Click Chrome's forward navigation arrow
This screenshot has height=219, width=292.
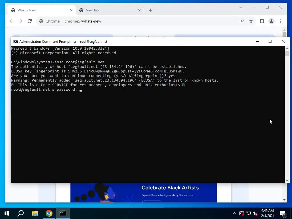pos(21,21)
